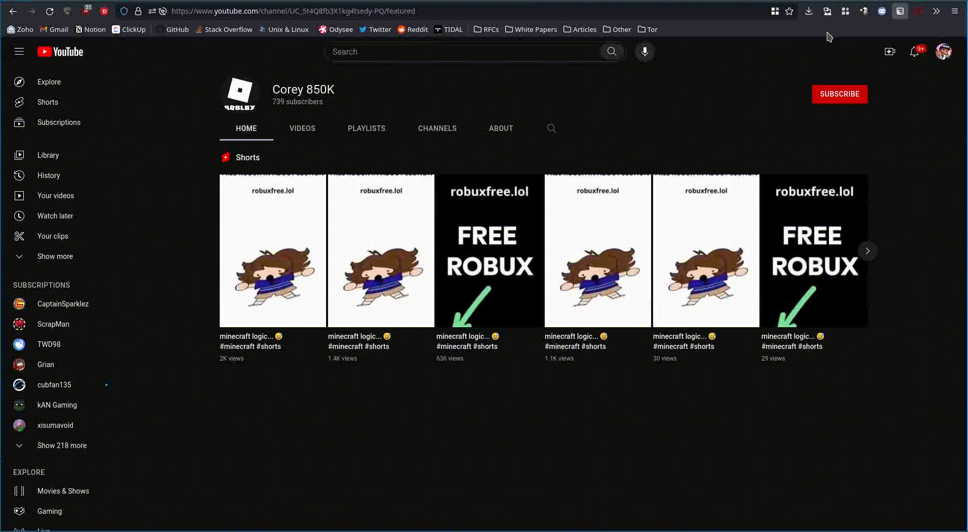Open the Stack Overflow bookmark
The height and width of the screenshot is (532, 968).
click(x=224, y=29)
